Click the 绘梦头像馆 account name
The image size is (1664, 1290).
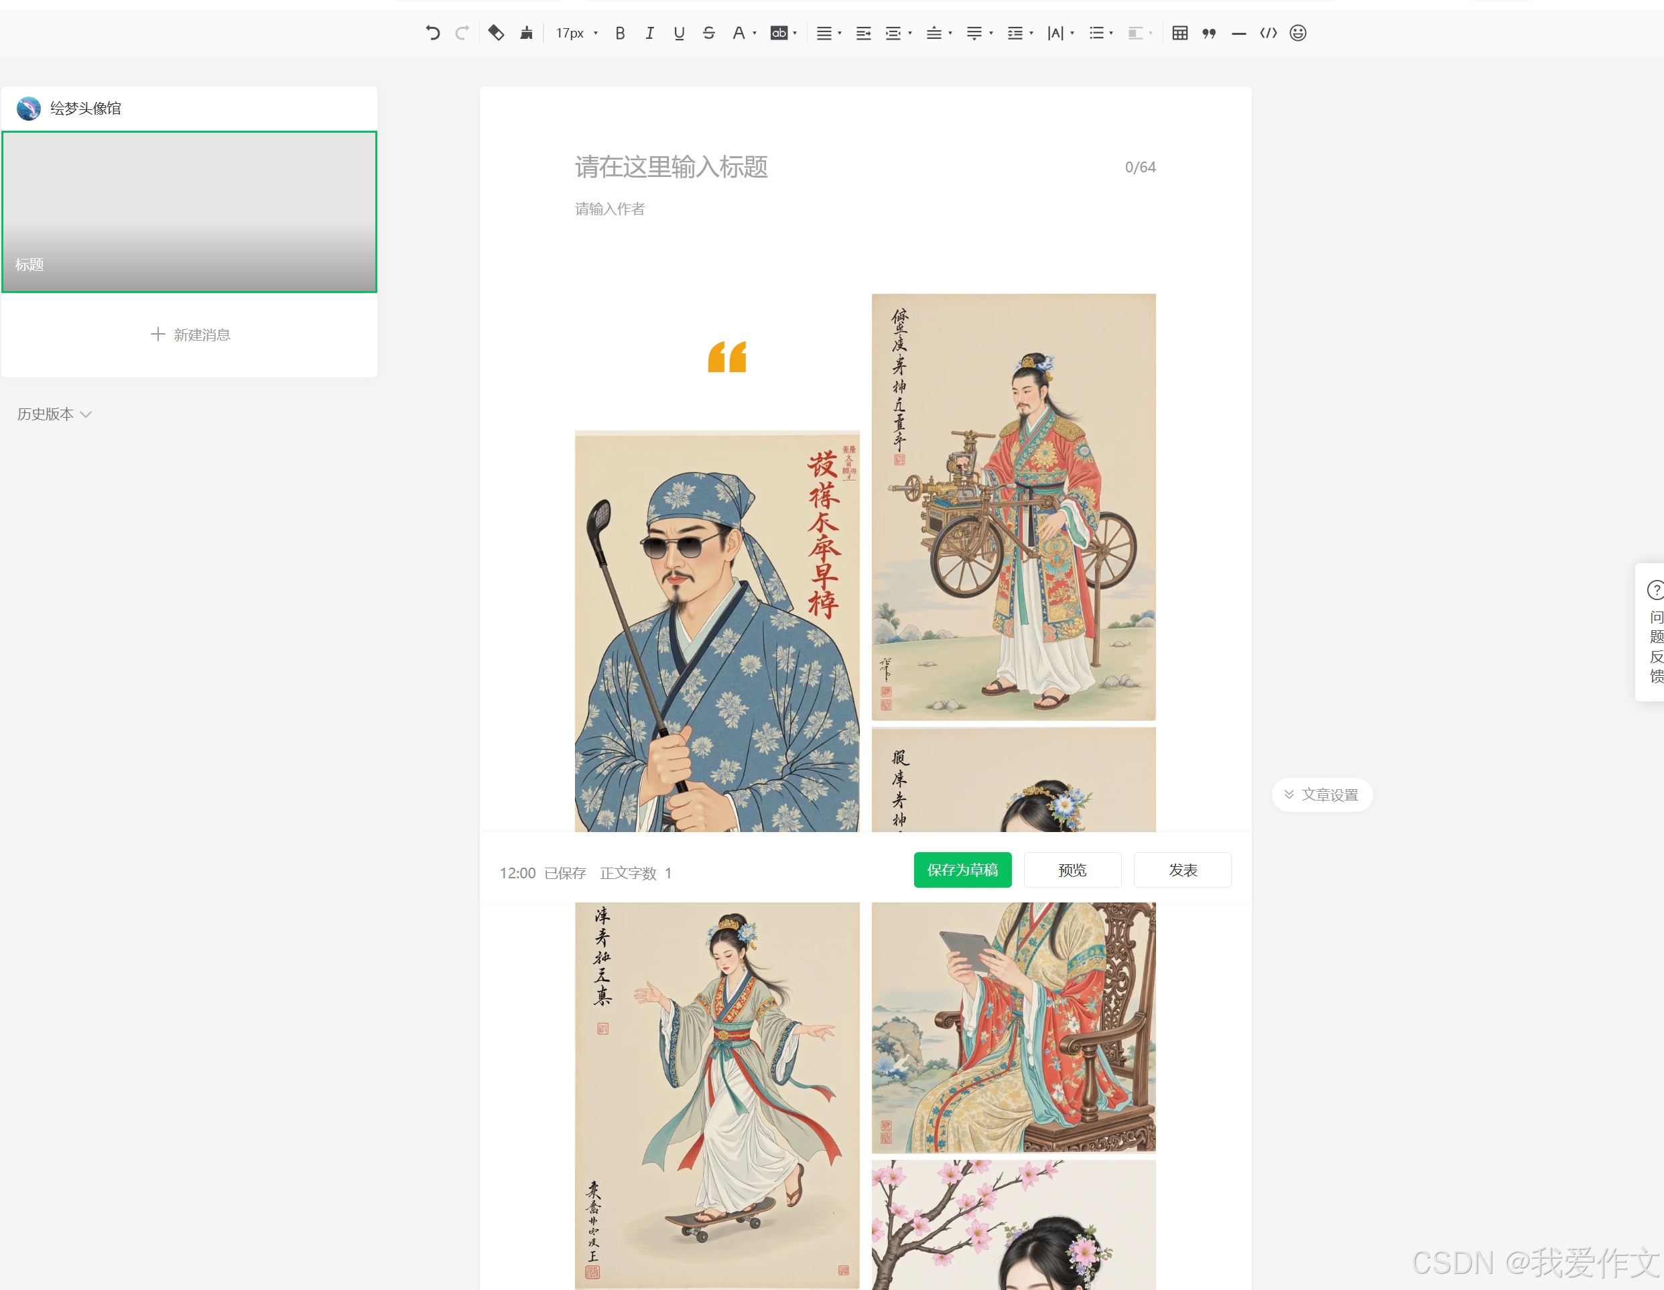(x=85, y=108)
